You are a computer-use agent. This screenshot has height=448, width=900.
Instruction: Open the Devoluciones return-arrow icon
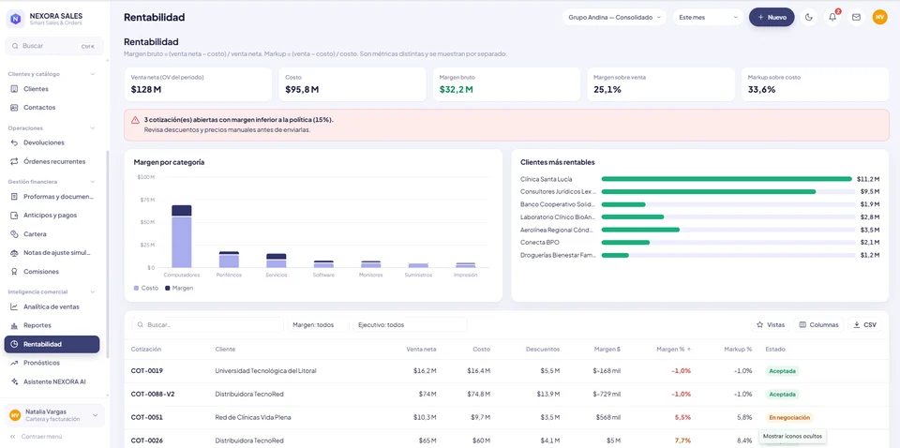pos(14,142)
